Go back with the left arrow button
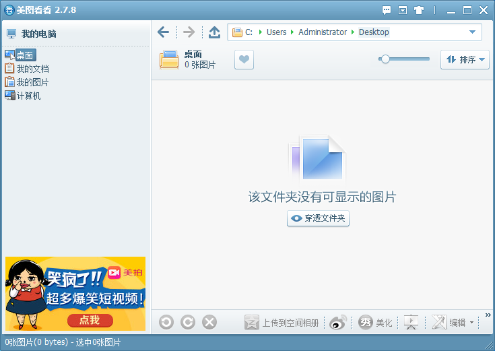The height and width of the screenshot is (351, 495). [163, 32]
